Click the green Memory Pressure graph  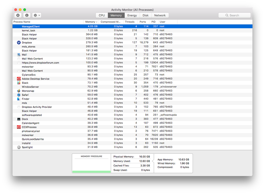[92, 171]
